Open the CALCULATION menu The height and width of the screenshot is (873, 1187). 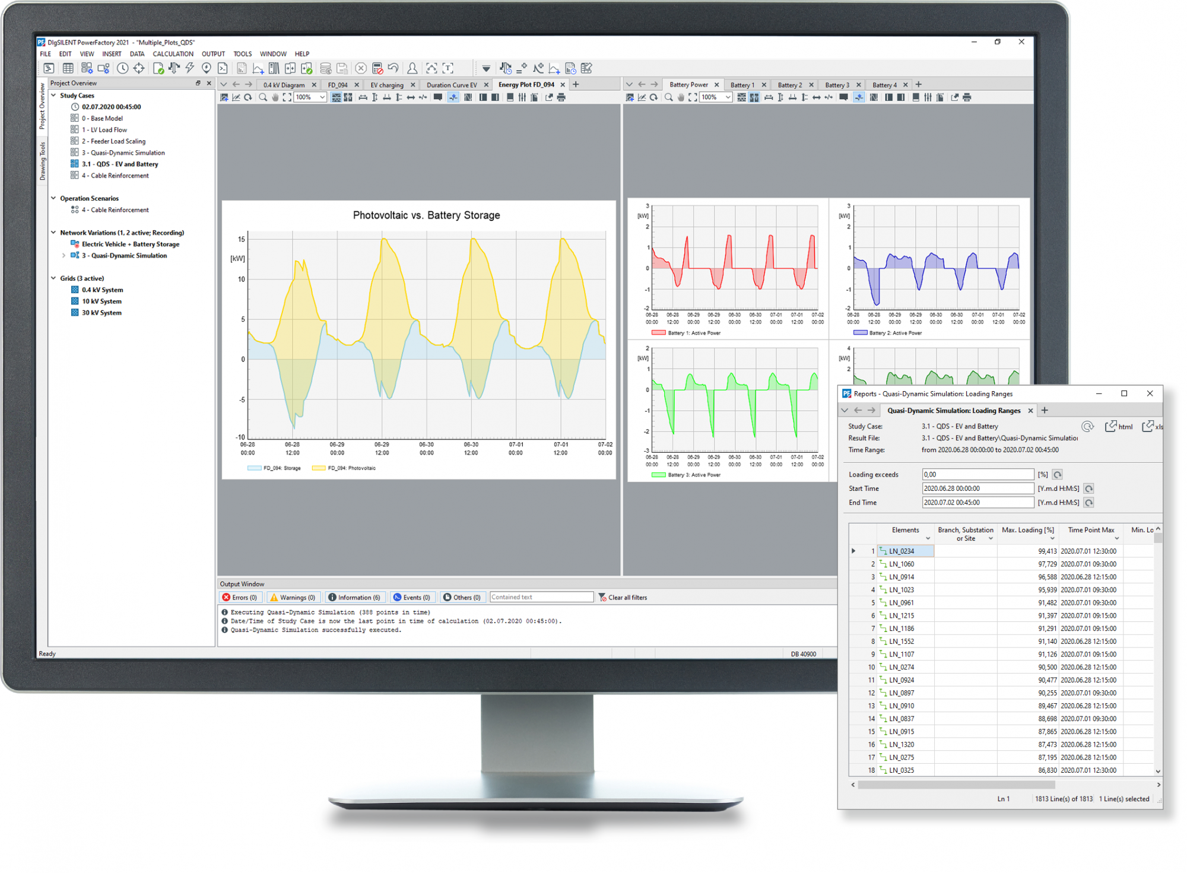coord(173,54)
